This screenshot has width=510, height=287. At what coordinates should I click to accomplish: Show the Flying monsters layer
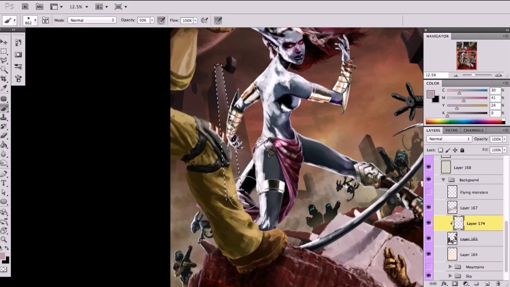pos(428,192)
